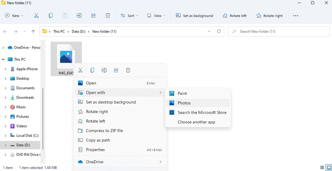The width and height of the screenshot is (332, 171).
Task: Select Search the Microsoft Store
Action: pos(198,112)
